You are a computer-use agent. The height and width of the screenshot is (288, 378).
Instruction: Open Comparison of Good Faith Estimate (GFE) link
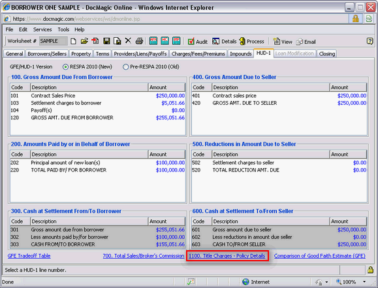(x=320, y=256)
